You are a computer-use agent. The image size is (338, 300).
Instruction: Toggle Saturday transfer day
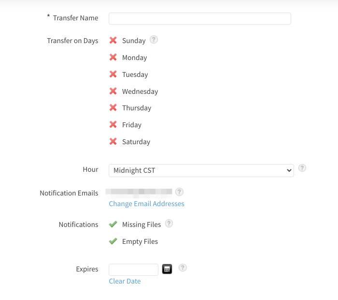click(x=113, y=141)
